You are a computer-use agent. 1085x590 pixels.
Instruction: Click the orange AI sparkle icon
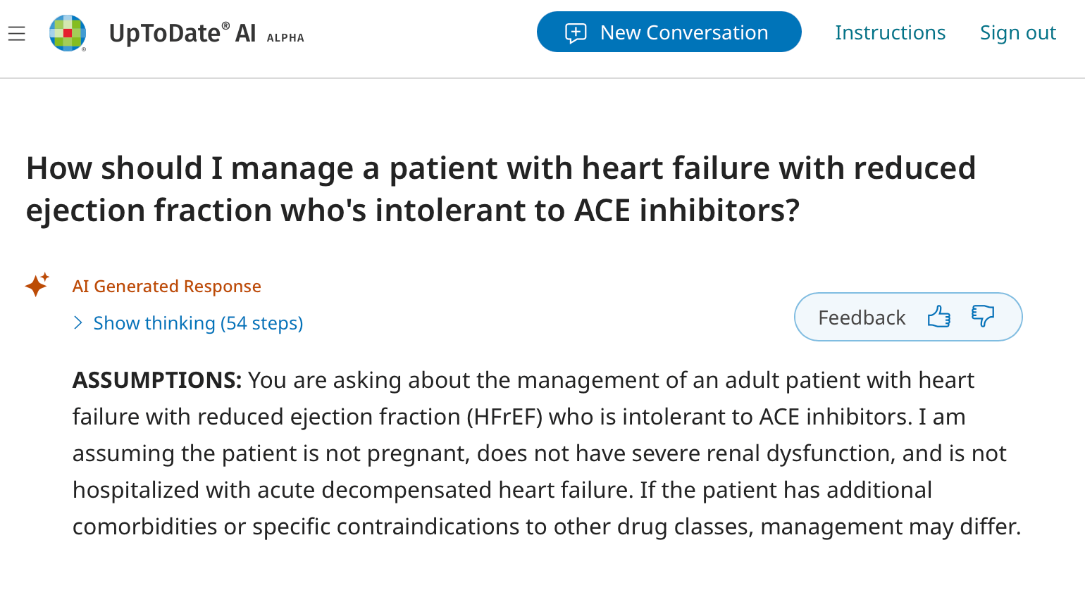pyautogui.click(x=37, y=284)
